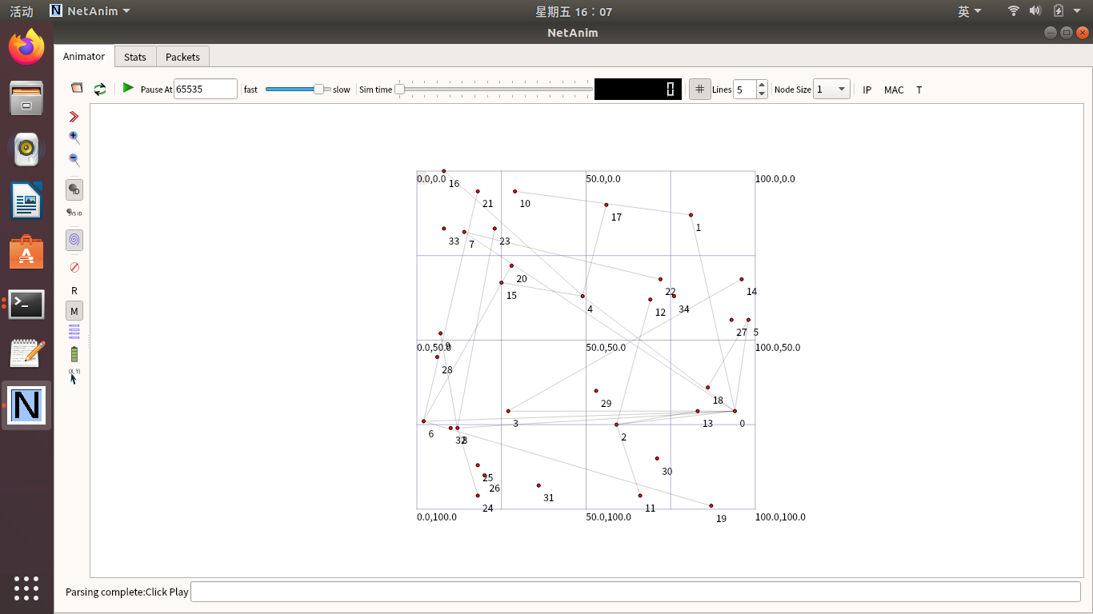
Task: Click the red reset circle icon
Action: click(x=74, y=267)
